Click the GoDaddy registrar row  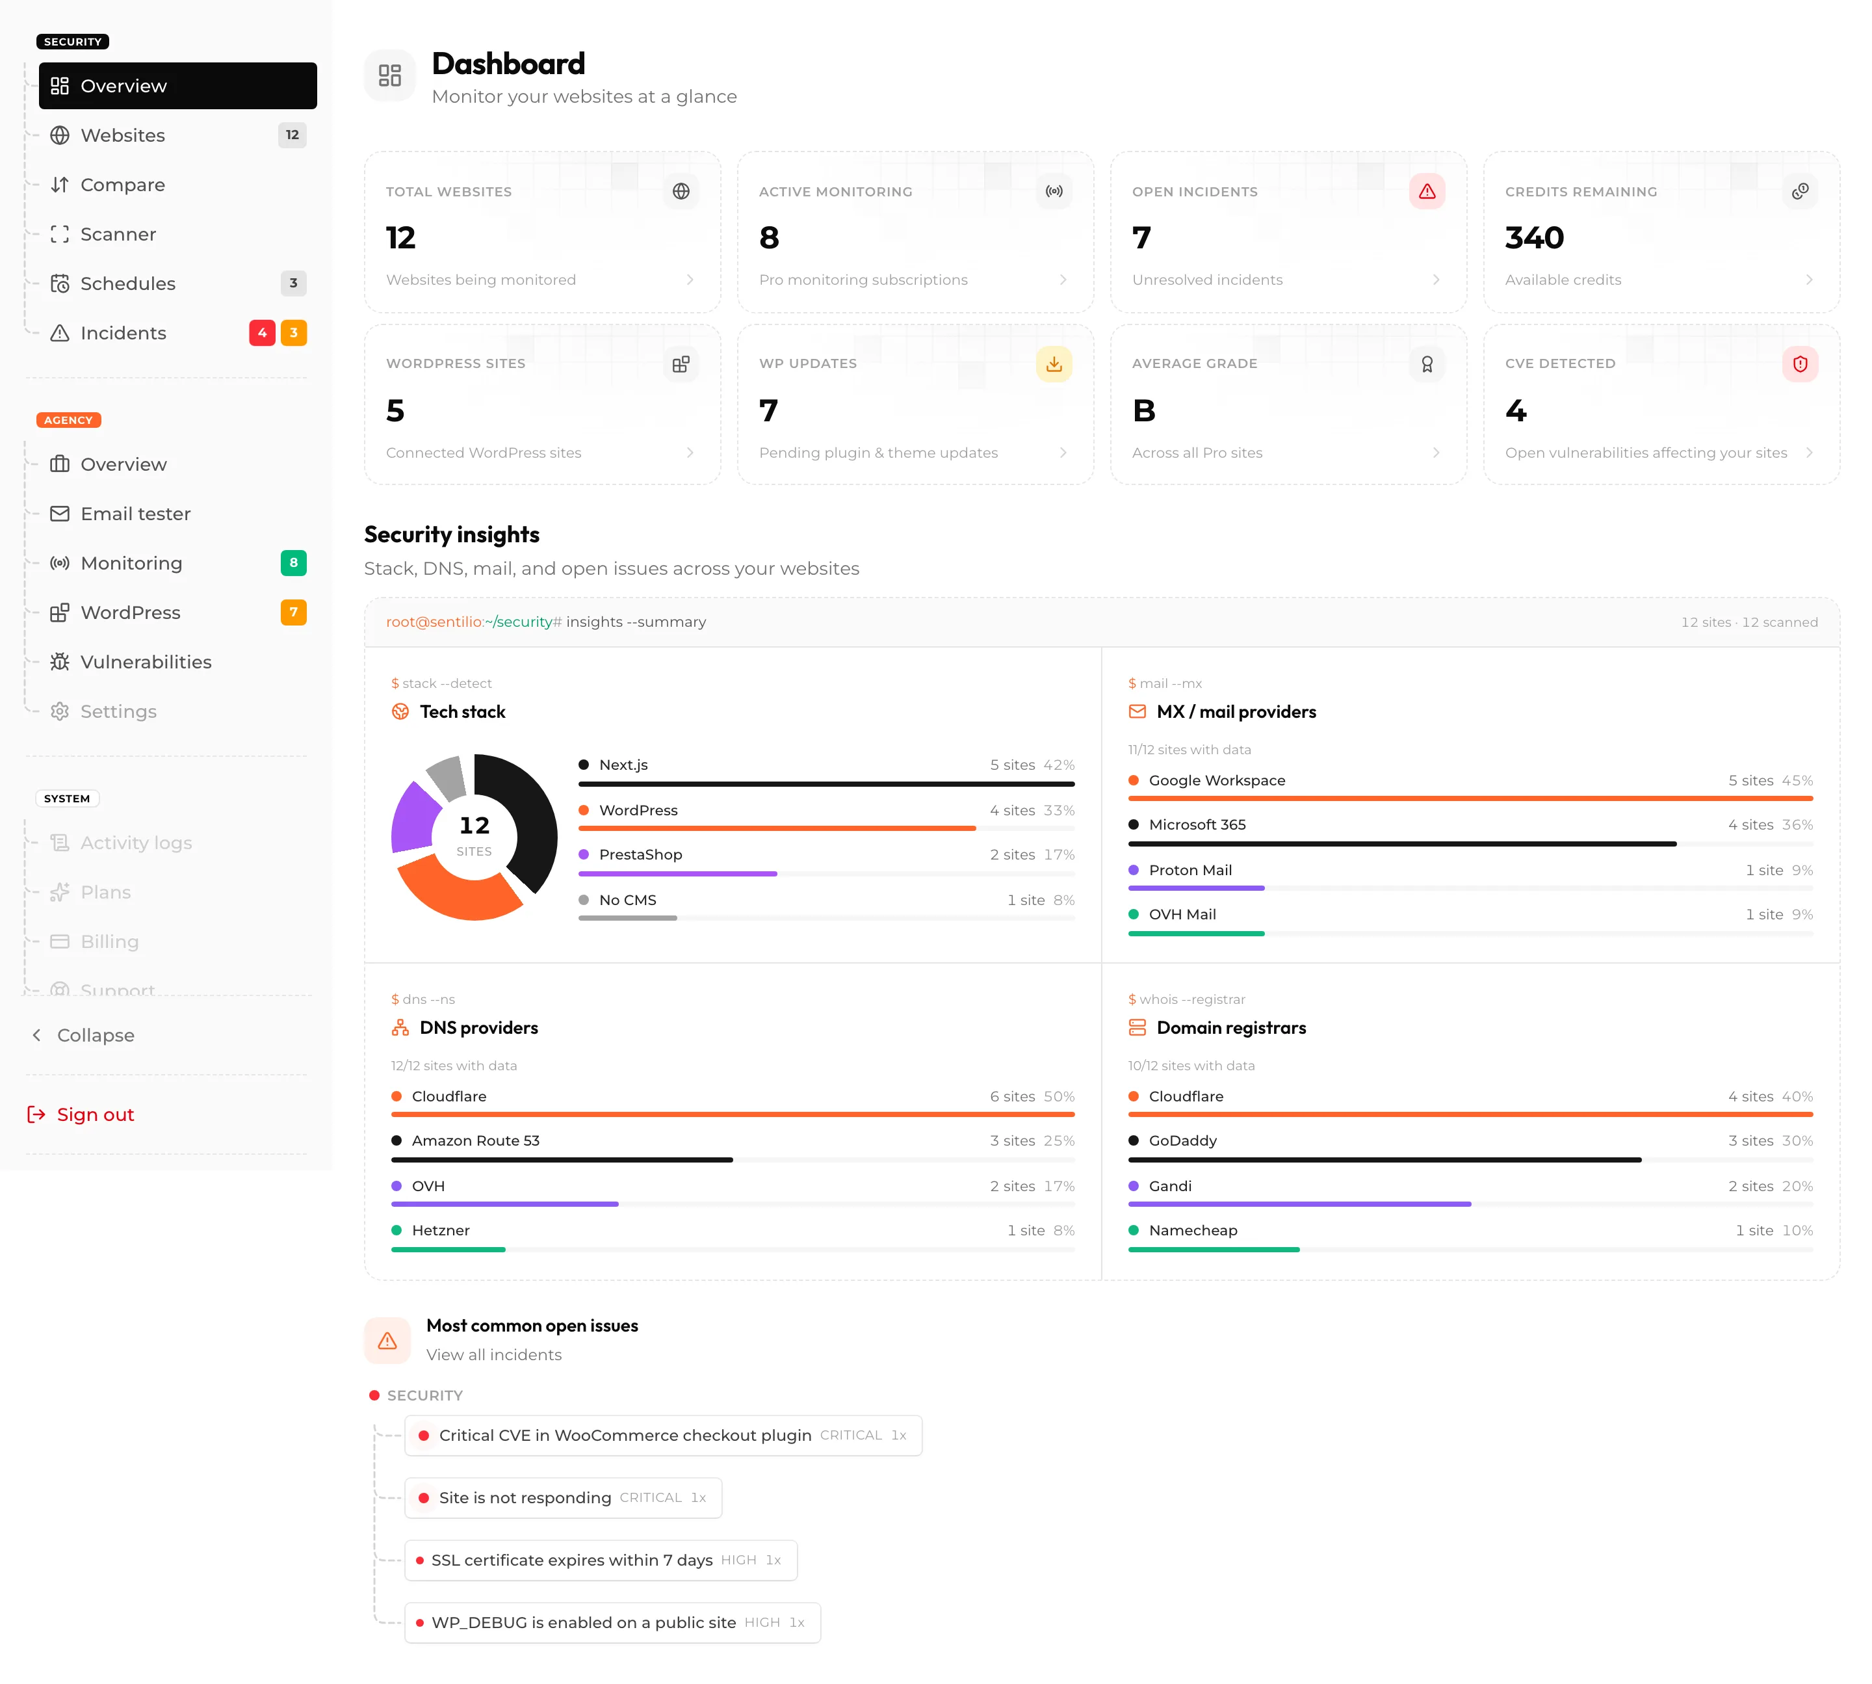click(x=1470, y=1148)
